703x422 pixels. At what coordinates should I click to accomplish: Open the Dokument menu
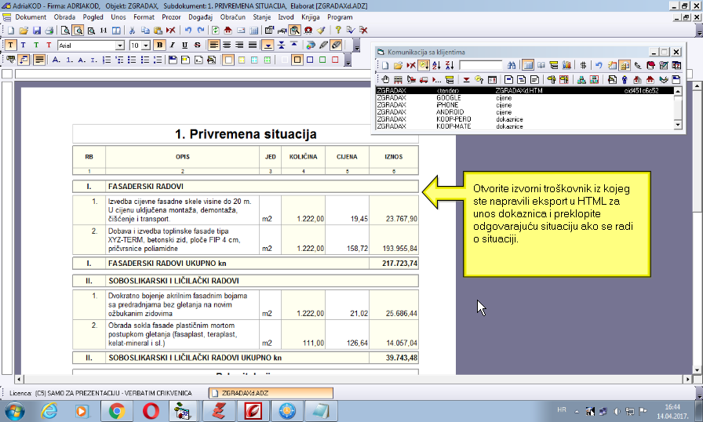tap(31, 17)
